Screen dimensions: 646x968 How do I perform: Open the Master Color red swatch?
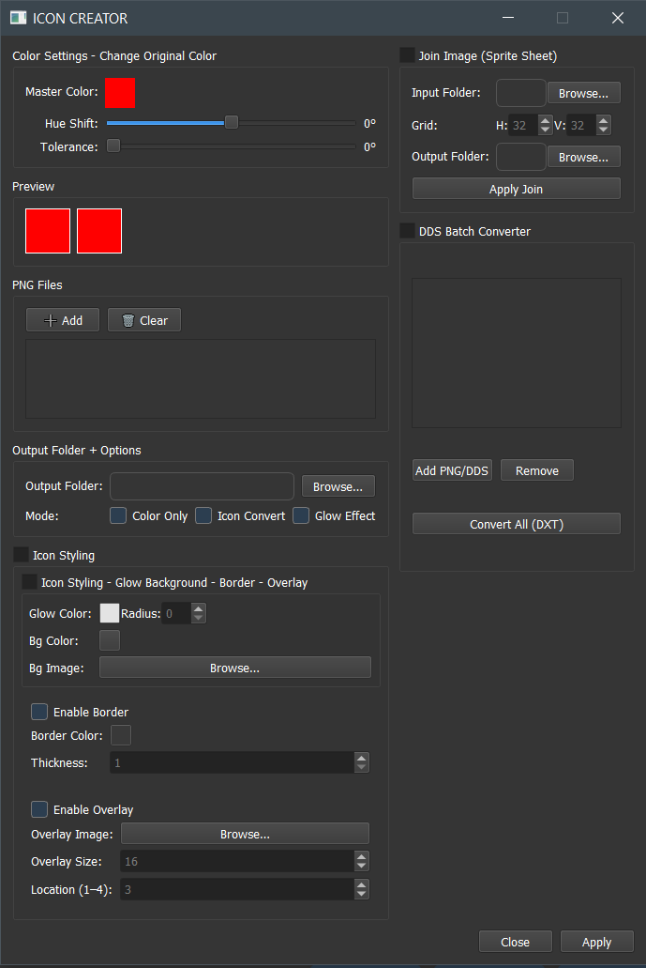point(120,93)
